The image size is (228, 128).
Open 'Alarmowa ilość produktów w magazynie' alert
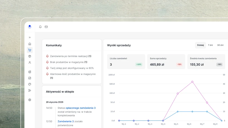tap(73, 76)
